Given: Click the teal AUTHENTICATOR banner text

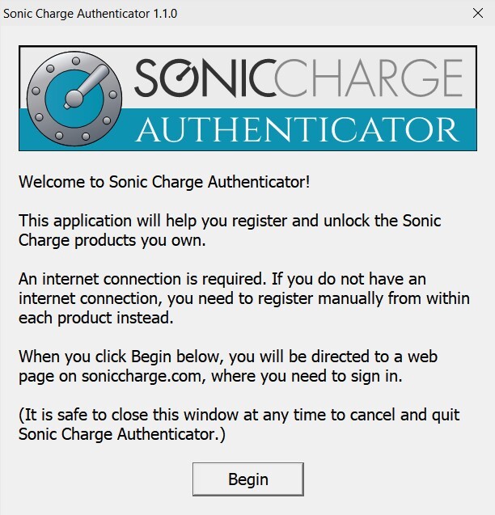Looking at the screenshot, I should [x=298, y=129].
